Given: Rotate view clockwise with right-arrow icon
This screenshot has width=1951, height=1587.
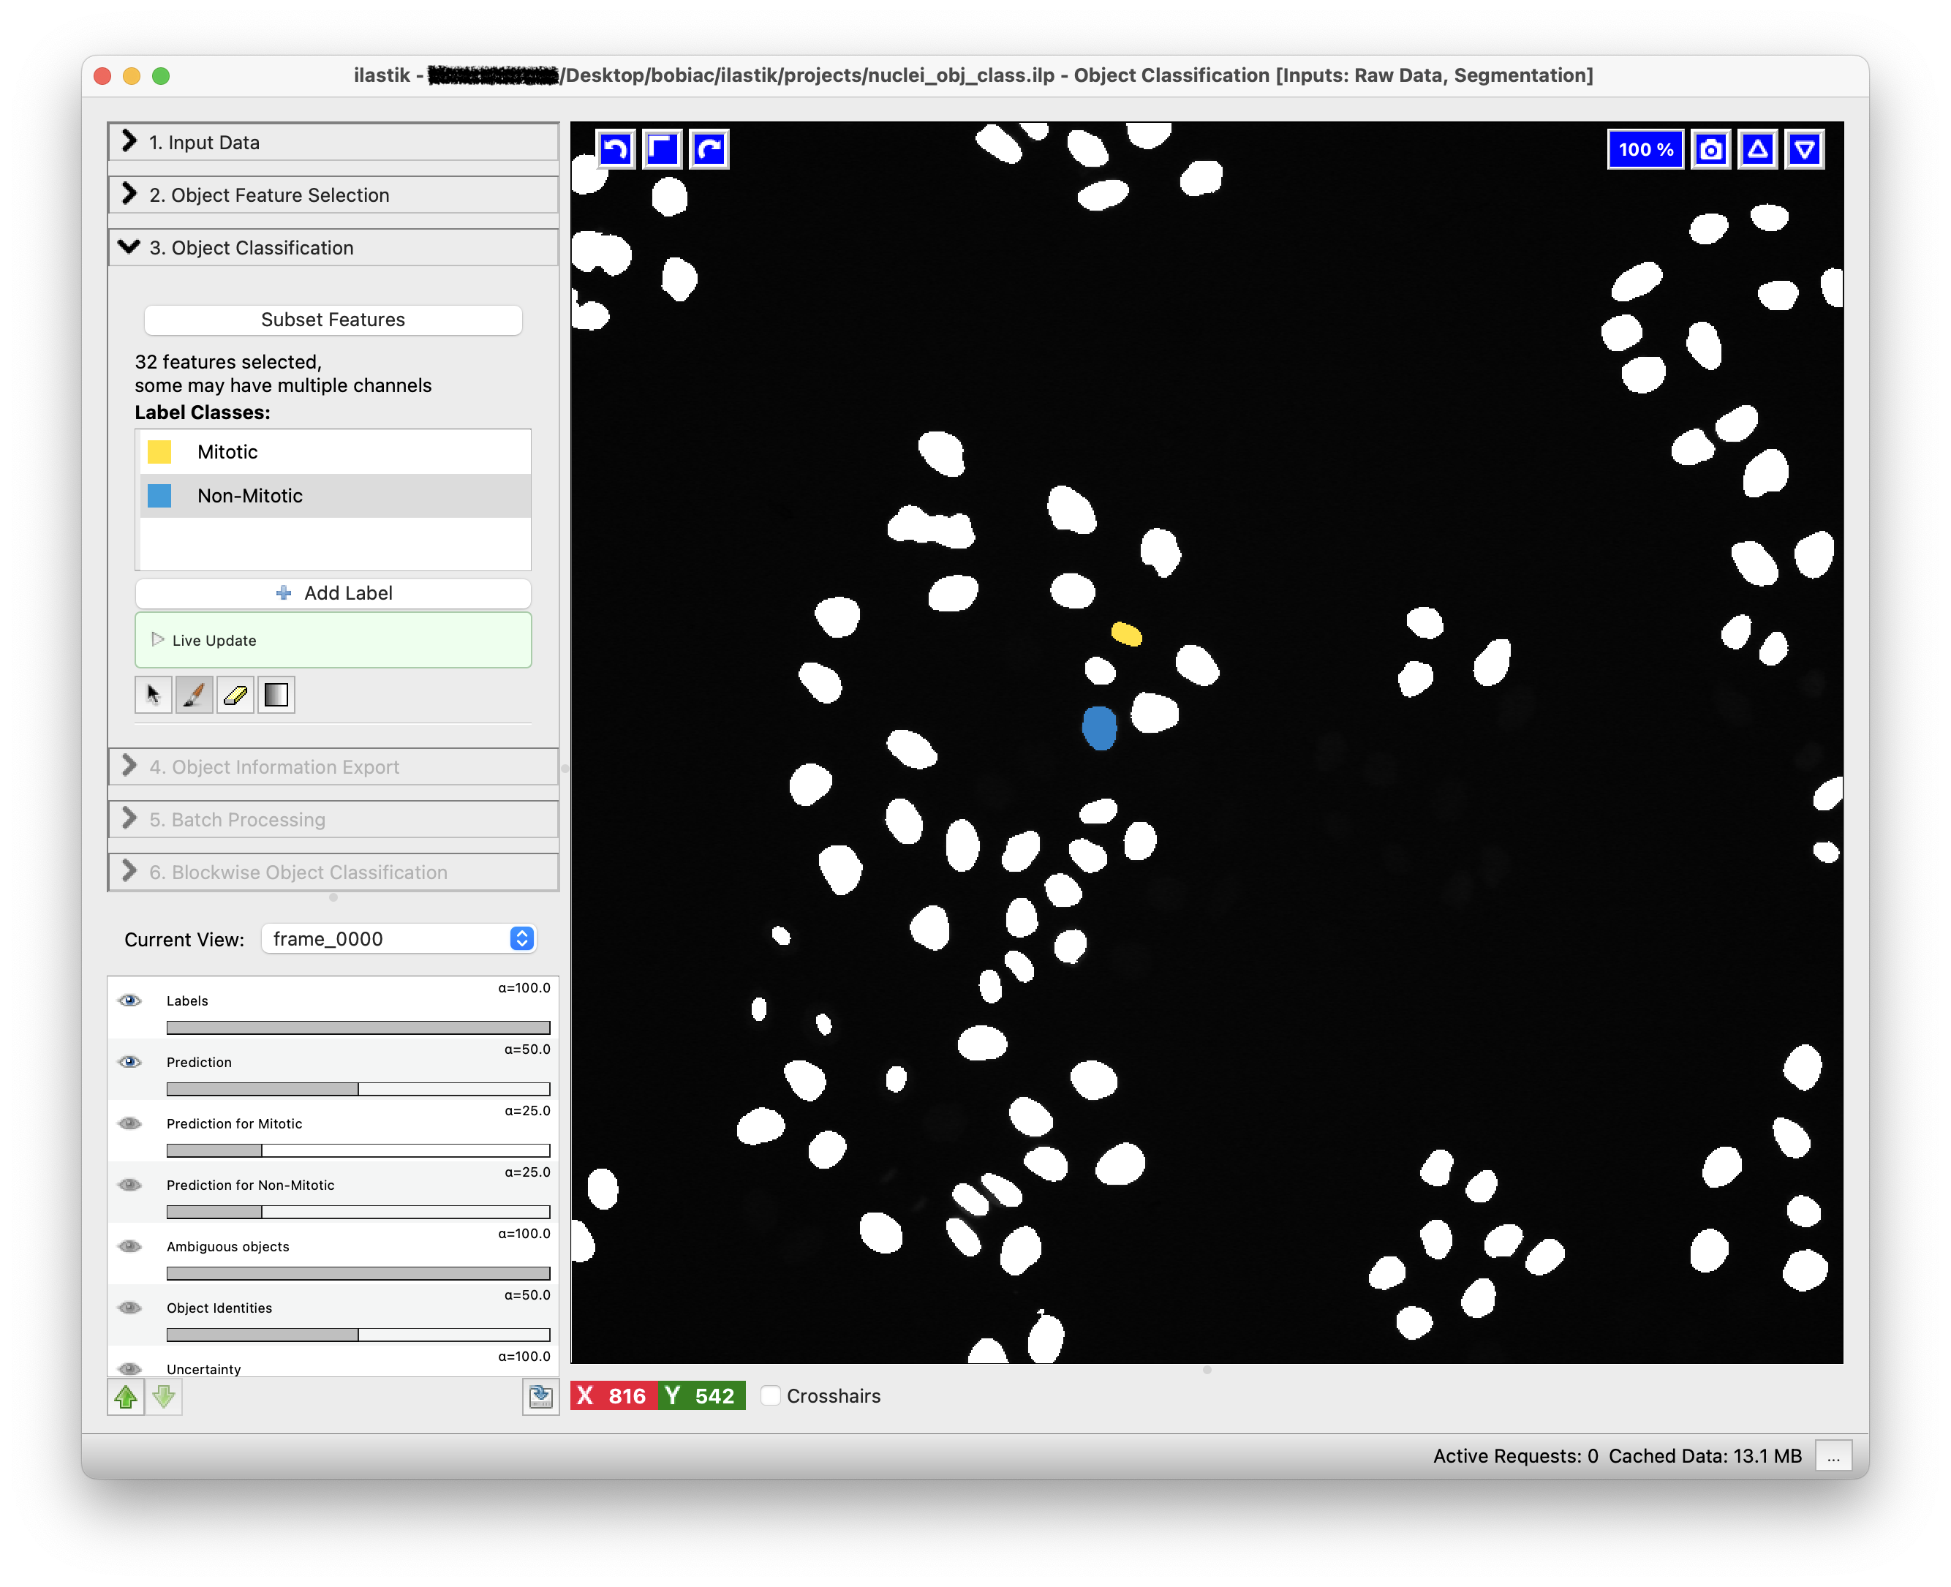Looking at the screenshot, I should coord(709,149).
